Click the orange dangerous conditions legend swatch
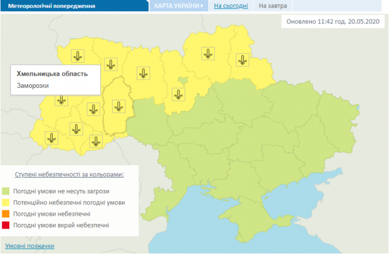 click(x=6, y=214)
